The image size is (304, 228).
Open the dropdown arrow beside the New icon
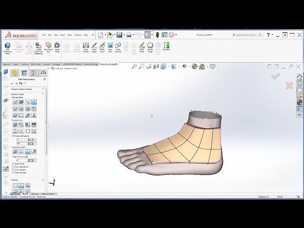(104, 35)
